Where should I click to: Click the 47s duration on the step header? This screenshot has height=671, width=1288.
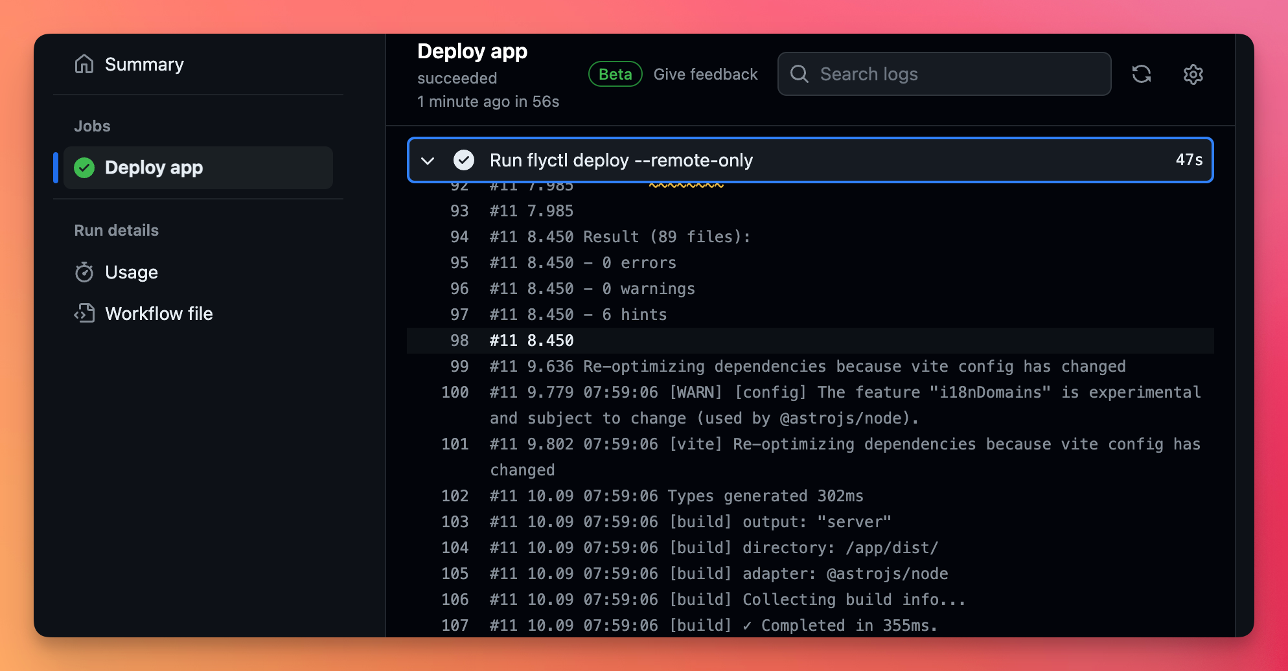pos(1188,160)
